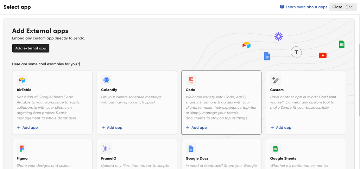Open the Learn more about apps link
360x169 pixels.
304,7
